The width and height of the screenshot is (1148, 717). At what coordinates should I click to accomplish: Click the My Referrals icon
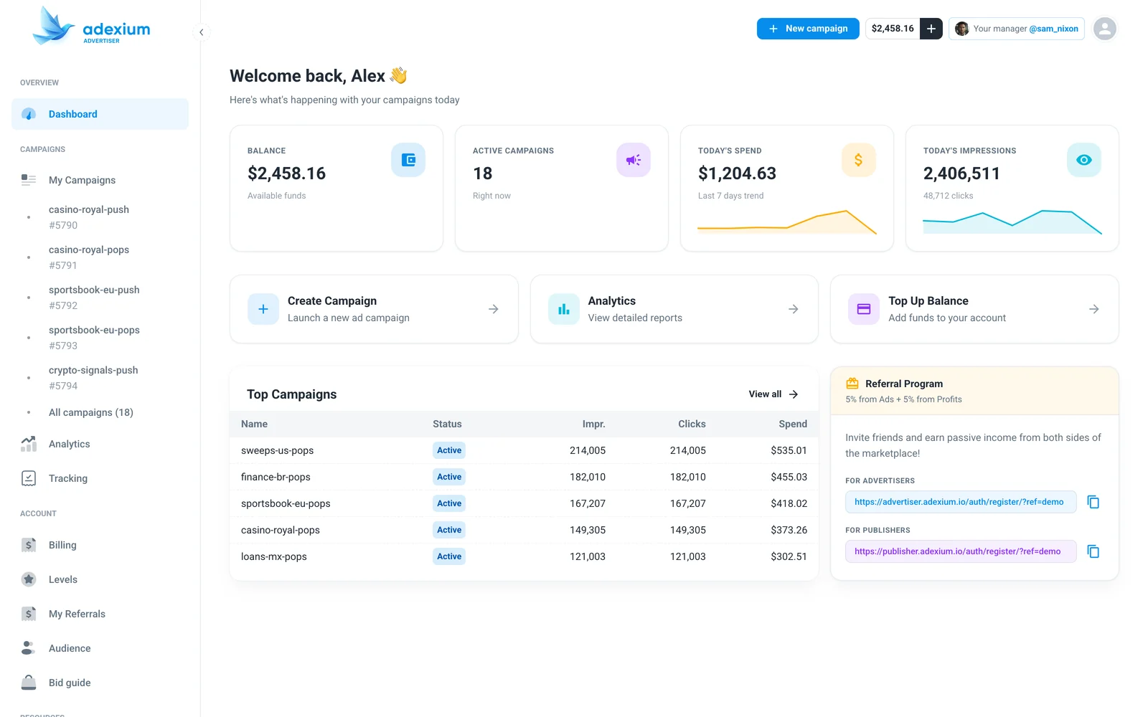pyautogui.click(x=29, y=614)
